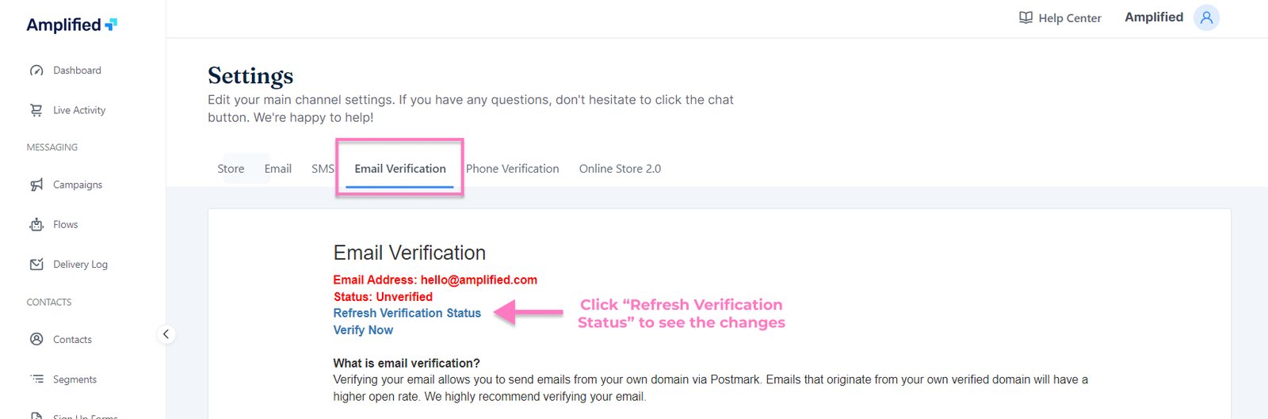Click the Live Activity cart icon
Screen dimensions: 1268x419
(x=36, y=110)
